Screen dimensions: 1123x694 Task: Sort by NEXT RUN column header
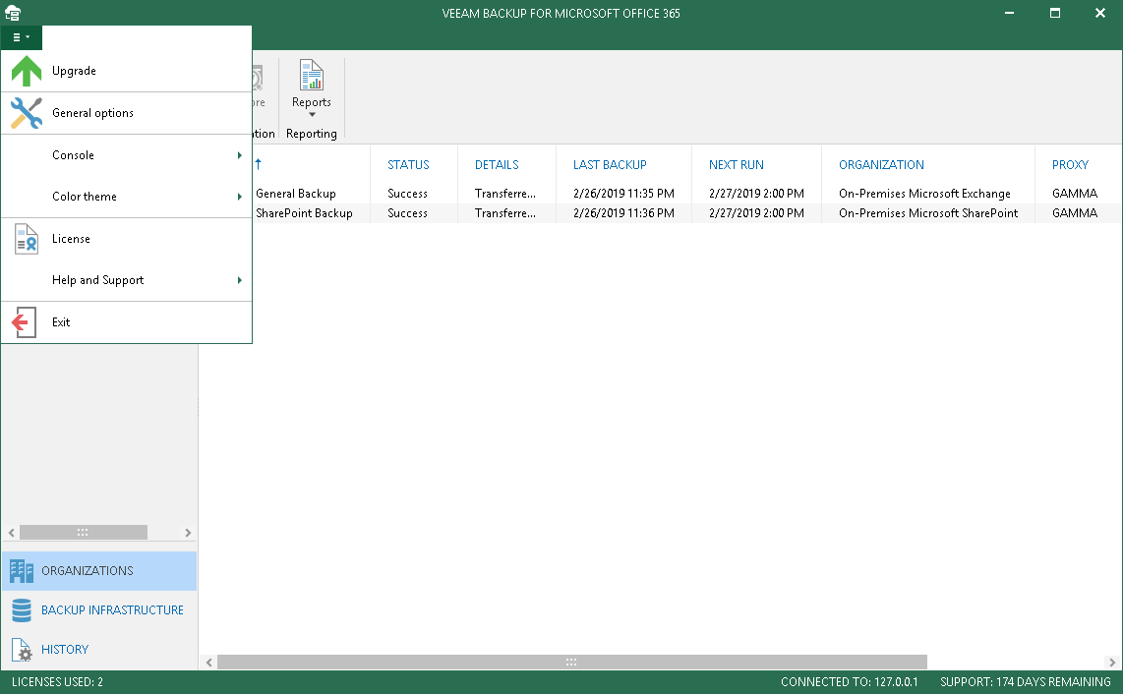tap(737, 165)
